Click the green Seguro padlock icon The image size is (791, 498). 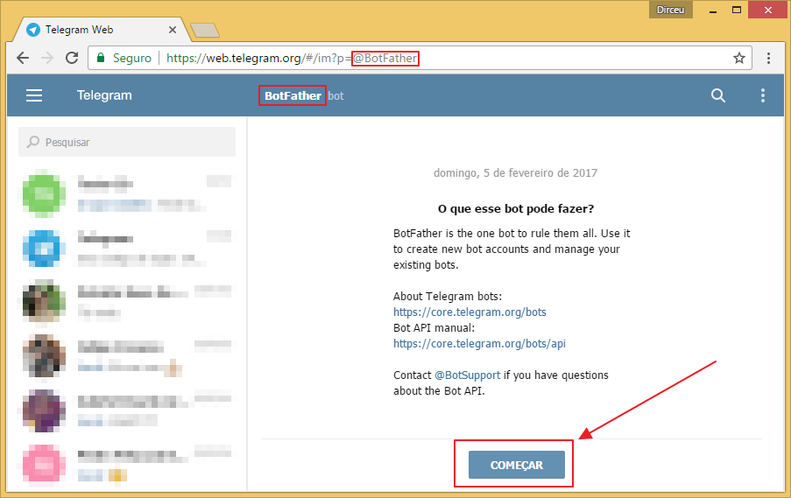pyautogui.click(x=101, y=58)
